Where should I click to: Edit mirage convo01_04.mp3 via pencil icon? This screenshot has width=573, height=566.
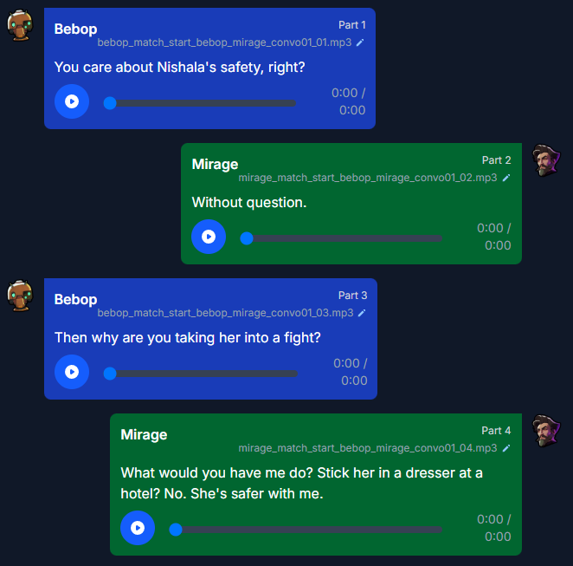click(506, 448)
